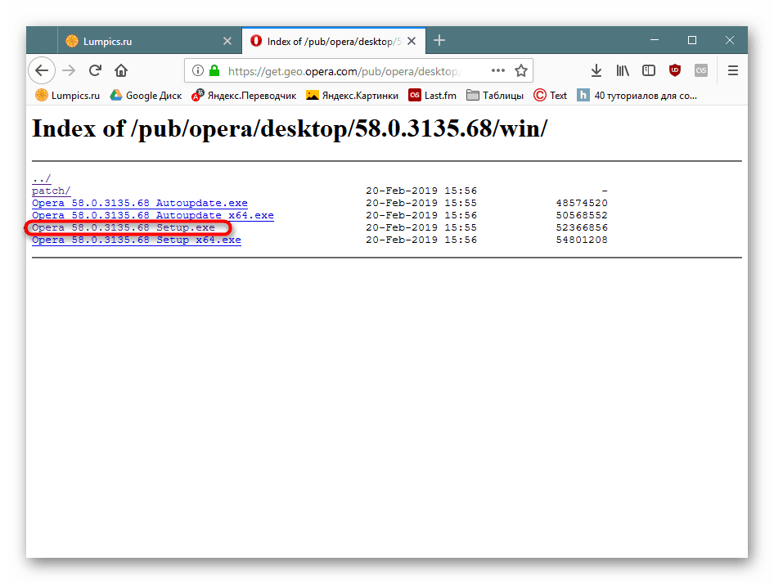774x584 pixels.
Task: Click the file size 54801208
Action: click(x=582, y=240)
